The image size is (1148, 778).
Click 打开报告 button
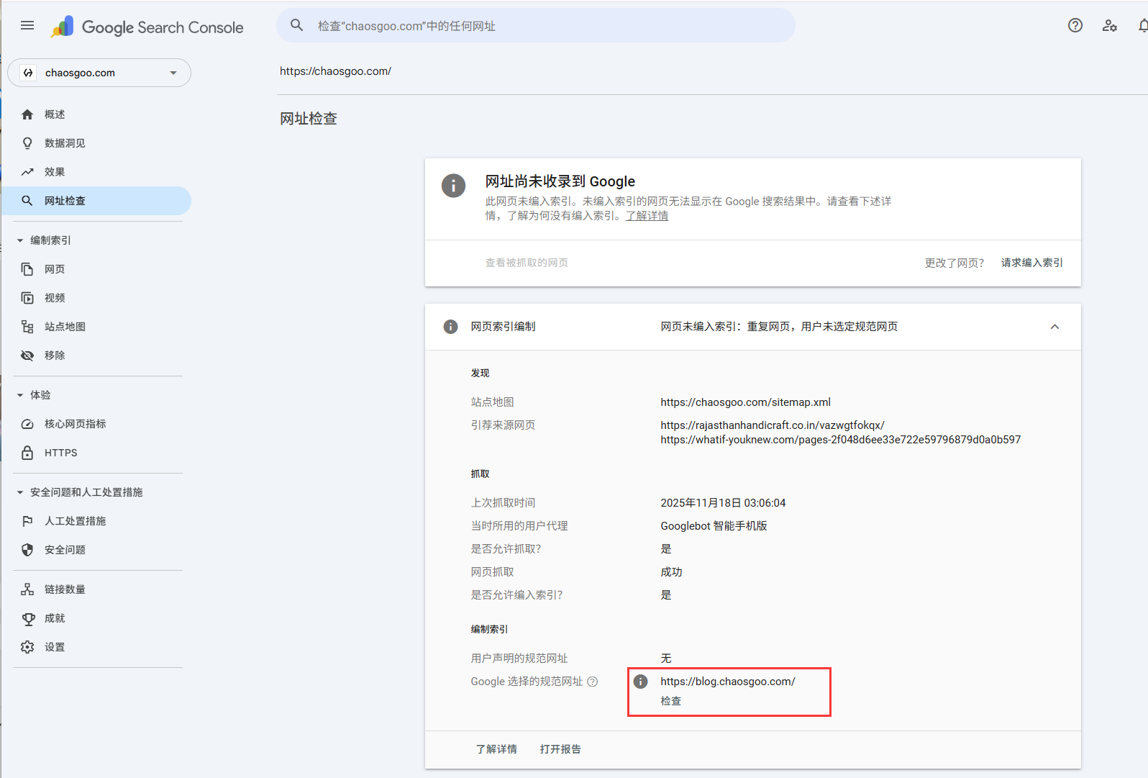click(x=560, y=749)
